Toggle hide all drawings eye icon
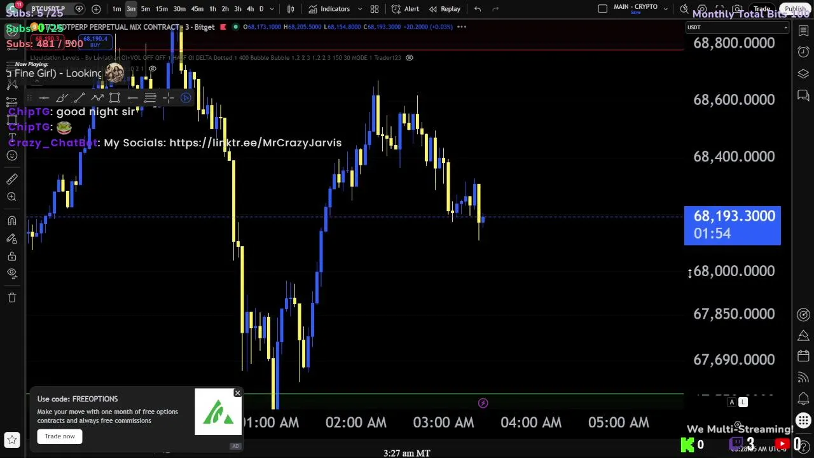This screenshot has width=814, height=458. pos(11,274)
